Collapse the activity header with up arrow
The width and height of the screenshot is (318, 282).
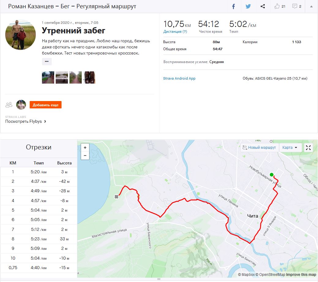[x=311, y=6]
